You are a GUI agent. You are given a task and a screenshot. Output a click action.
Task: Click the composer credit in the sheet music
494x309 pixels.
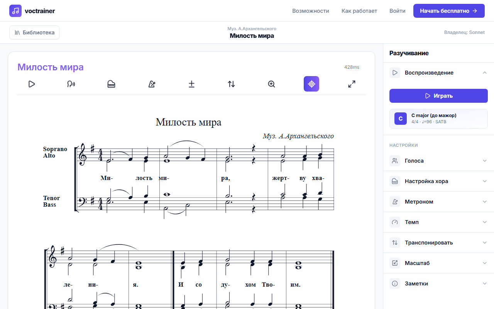298,136
